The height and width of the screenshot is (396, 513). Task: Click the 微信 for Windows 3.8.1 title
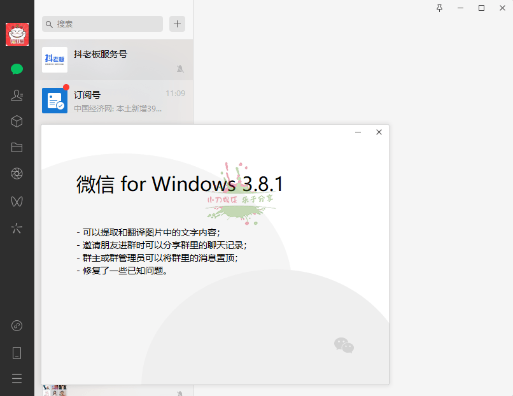tap(179, 184)
